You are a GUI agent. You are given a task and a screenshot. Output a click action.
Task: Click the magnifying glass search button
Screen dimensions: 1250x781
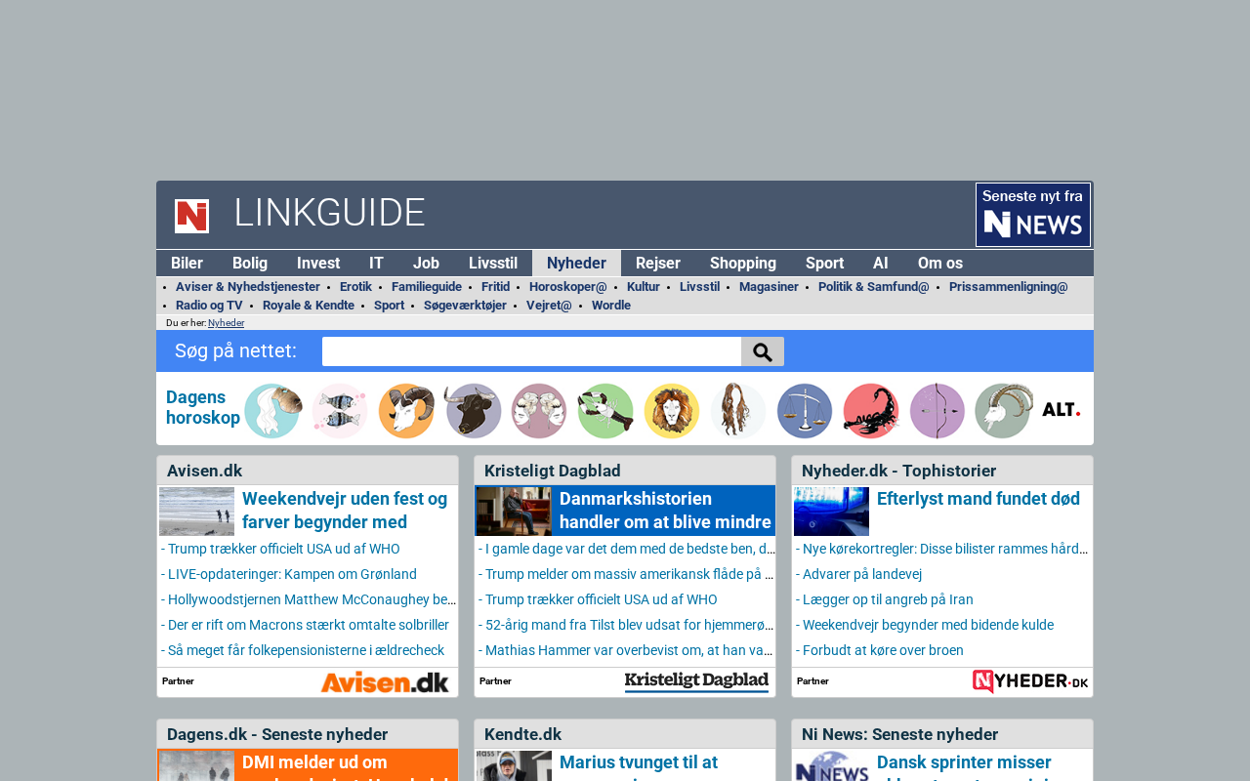point(763,351)
